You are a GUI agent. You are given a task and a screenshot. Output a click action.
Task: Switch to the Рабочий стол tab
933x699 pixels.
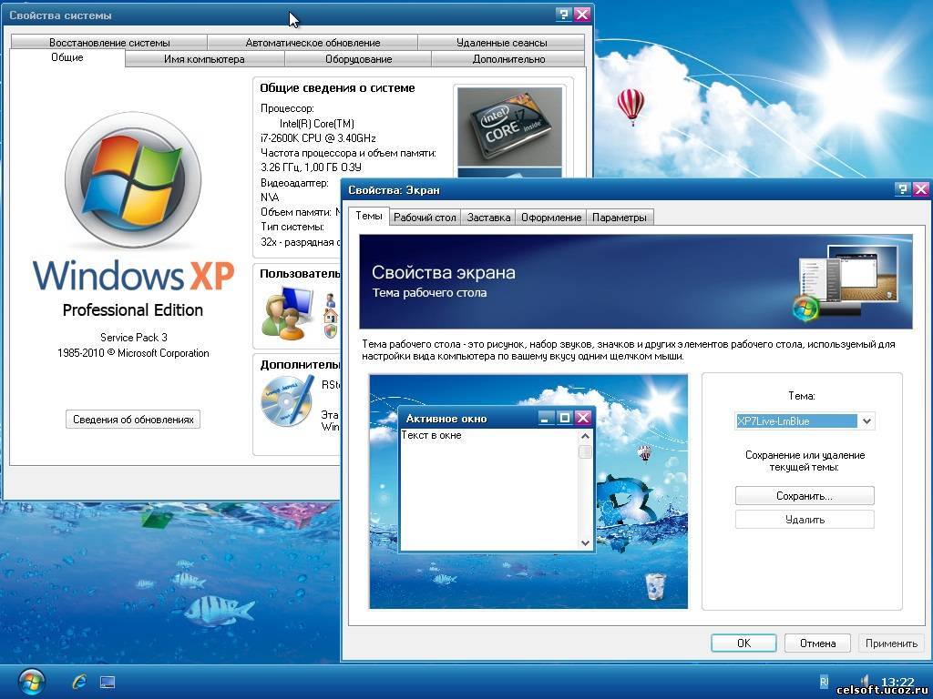[425, 218]
